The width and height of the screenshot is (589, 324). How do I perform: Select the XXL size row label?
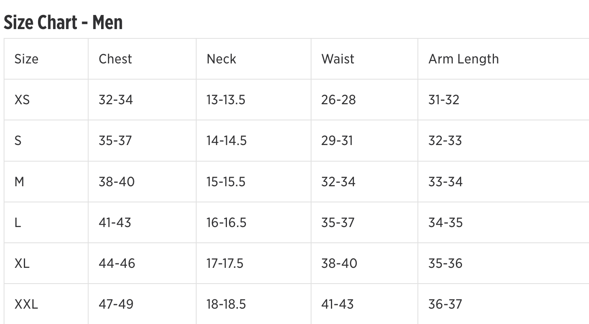coord(26,304)
